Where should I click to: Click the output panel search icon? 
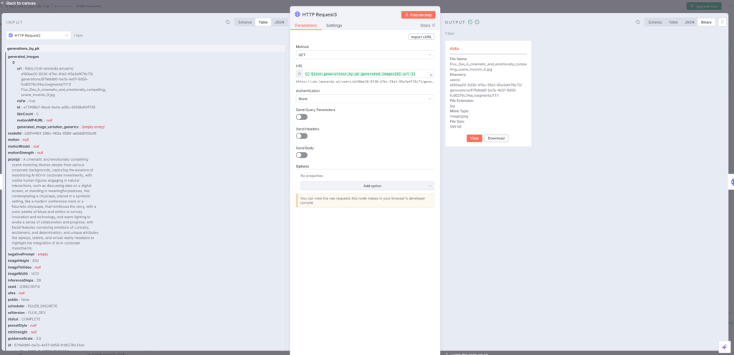pos(636,22)
